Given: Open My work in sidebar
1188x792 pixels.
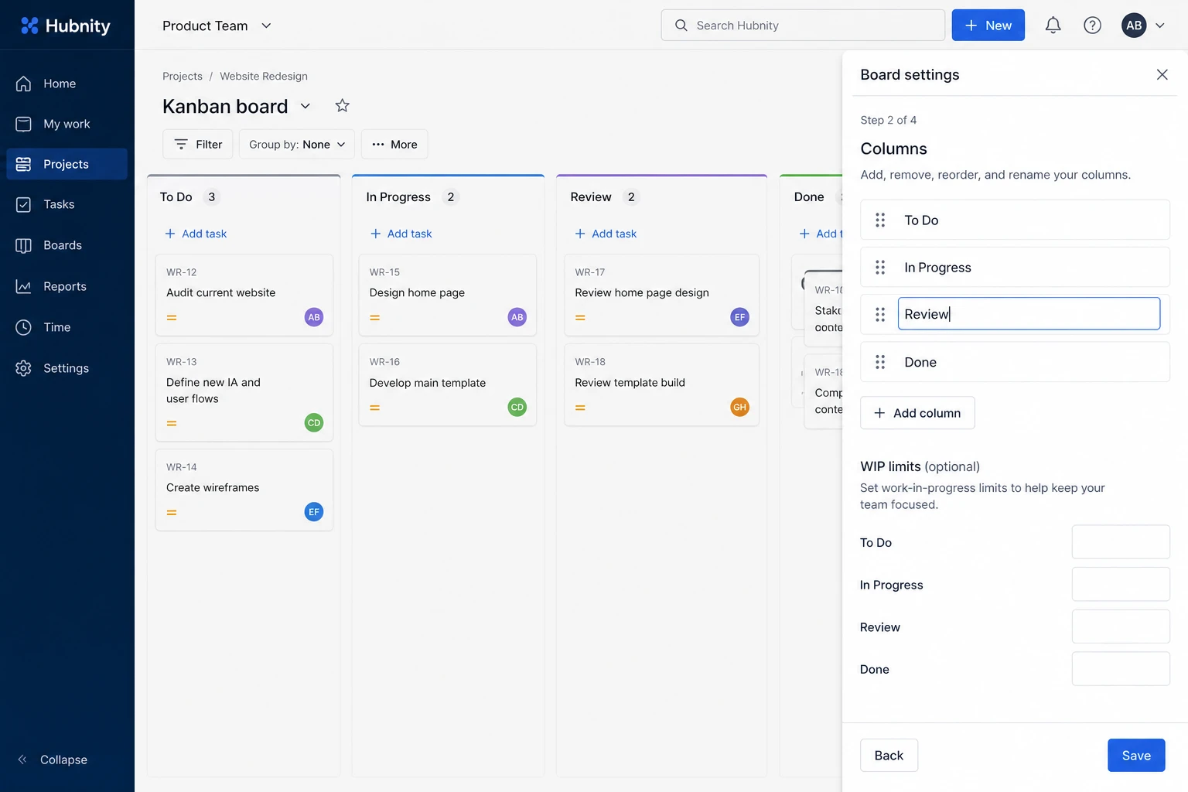Looking at the screenshot, I should 67,124.
